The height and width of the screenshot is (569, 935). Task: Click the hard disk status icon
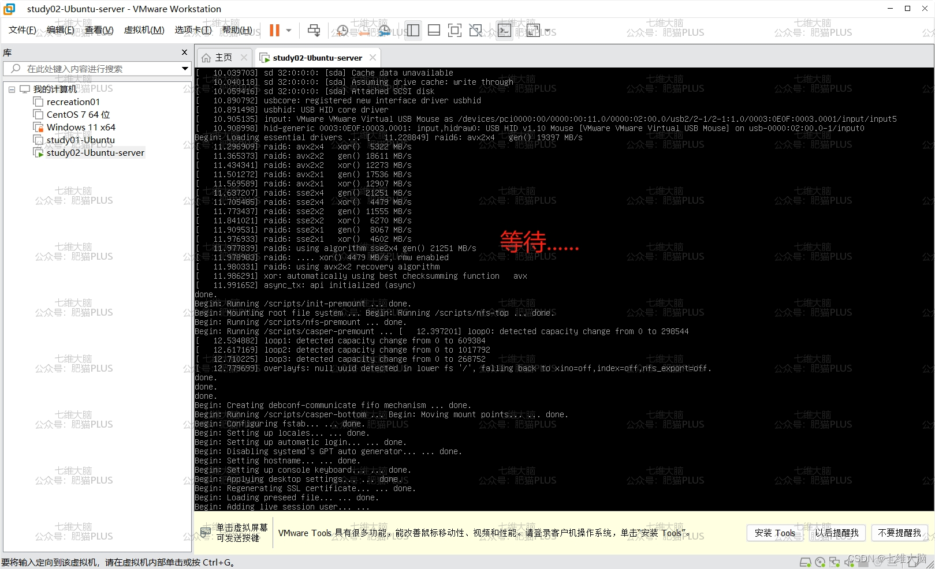tap(805, 562)
